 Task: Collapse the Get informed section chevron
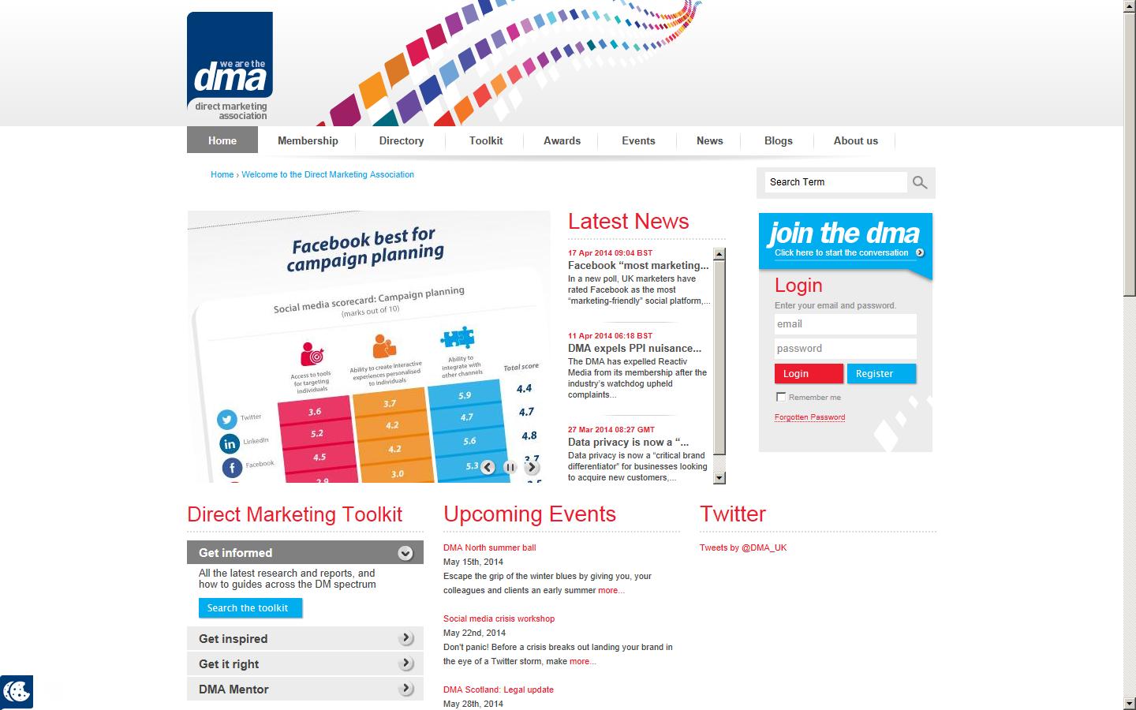point(407,552)
